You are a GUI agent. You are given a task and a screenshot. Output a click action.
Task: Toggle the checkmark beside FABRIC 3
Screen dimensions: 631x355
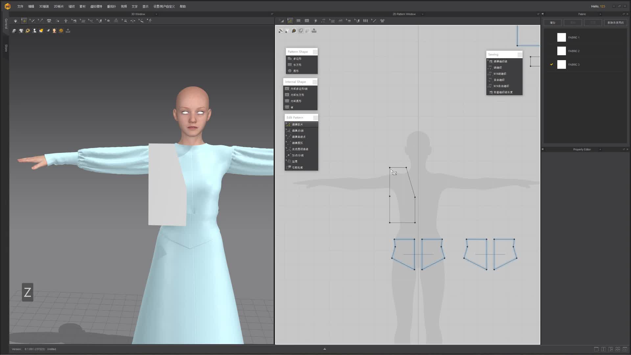[x=551, y=64]
